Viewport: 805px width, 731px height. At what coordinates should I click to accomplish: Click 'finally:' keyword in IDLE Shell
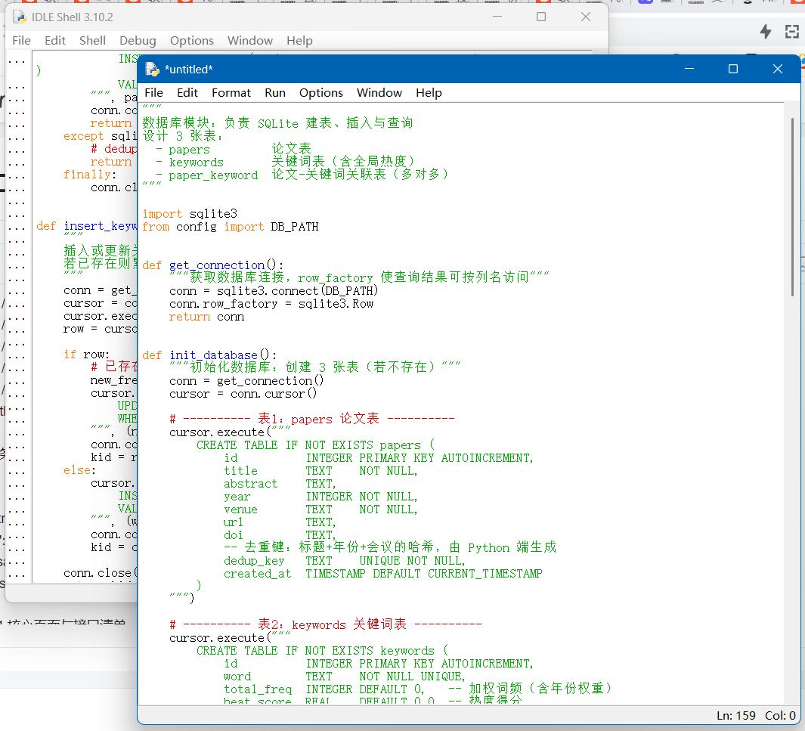pos(90,175)
